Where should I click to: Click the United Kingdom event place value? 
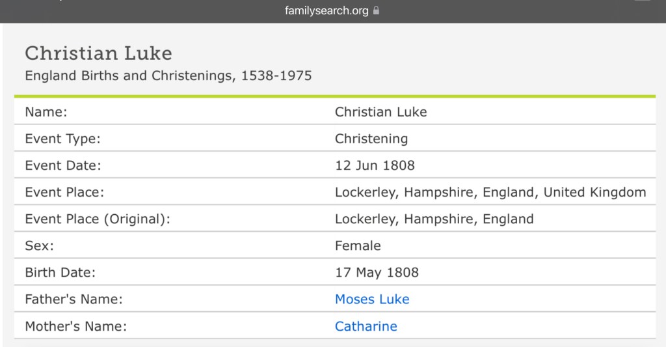point(490,192)
